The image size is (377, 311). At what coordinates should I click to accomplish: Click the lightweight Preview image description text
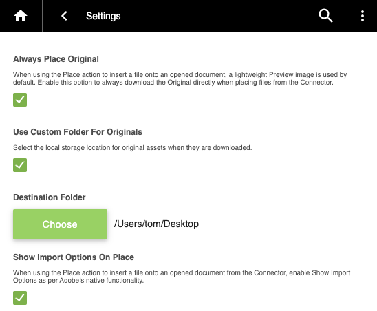pyautogui.click(x=180, y=78)
